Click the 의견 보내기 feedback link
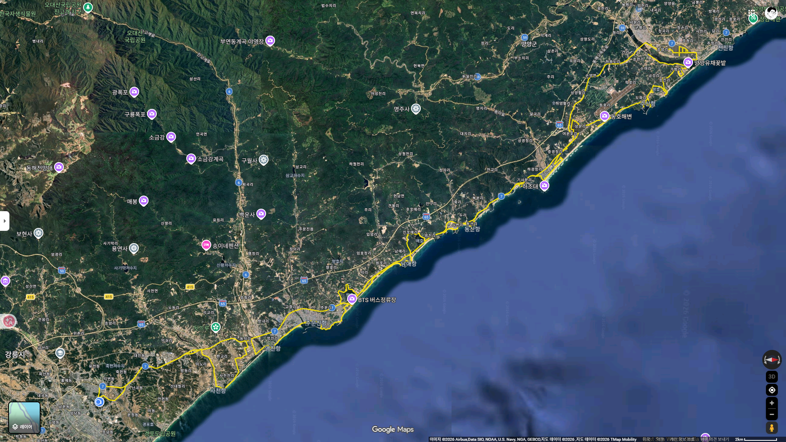Image resolution: width=786 pixels, height=442 pixels. (719, 439)
